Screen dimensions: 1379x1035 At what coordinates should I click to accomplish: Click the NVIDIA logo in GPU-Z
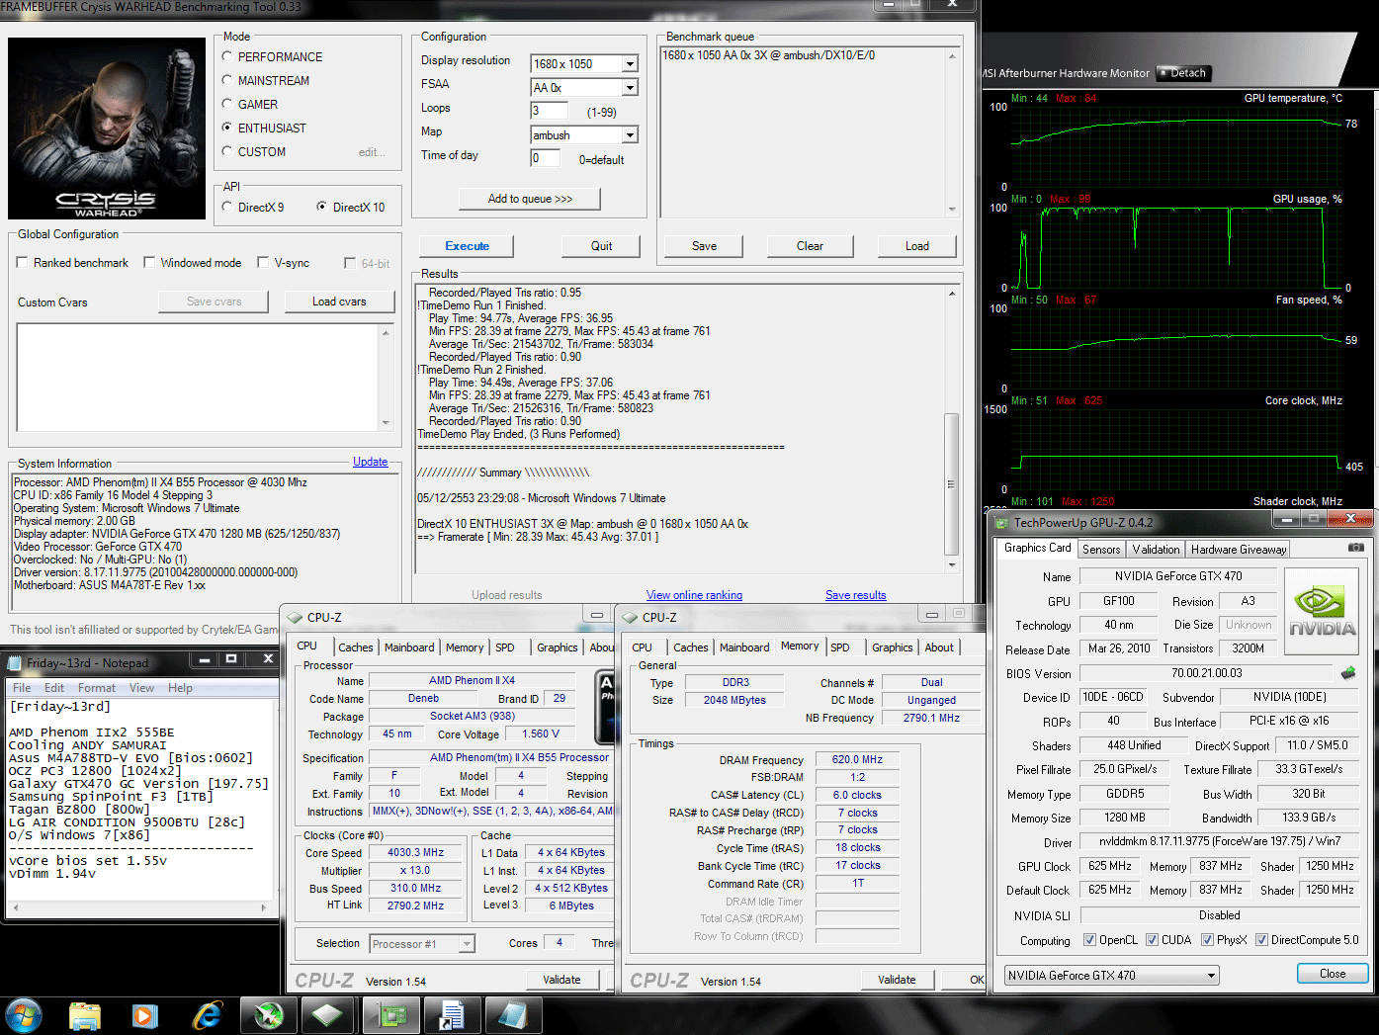[x=1323, y=610]
